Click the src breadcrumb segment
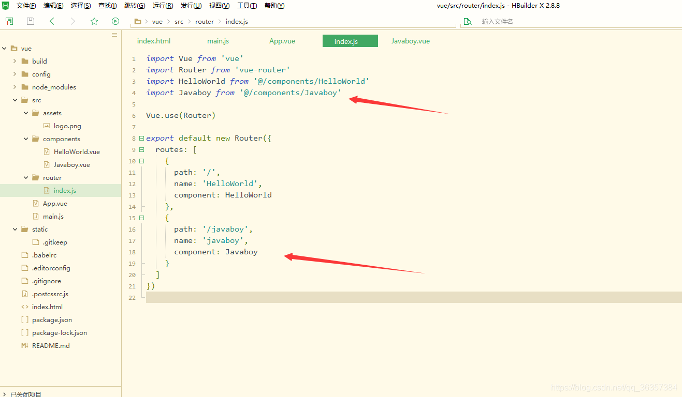682x397 pixels. pyautogui.click(x=179, y=22)
